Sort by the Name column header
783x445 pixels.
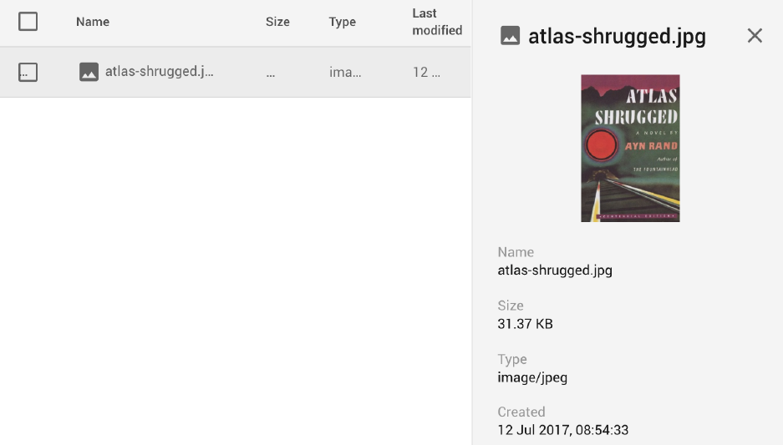[93, 22]
